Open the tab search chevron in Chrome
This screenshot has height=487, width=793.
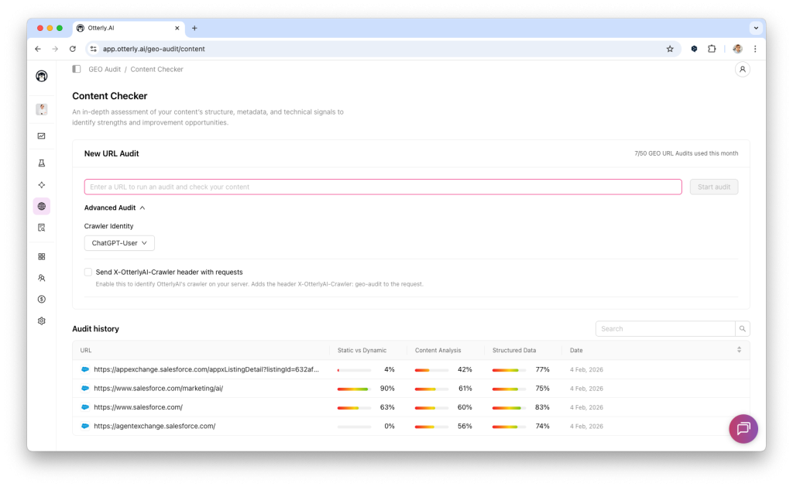coord(756,29)
